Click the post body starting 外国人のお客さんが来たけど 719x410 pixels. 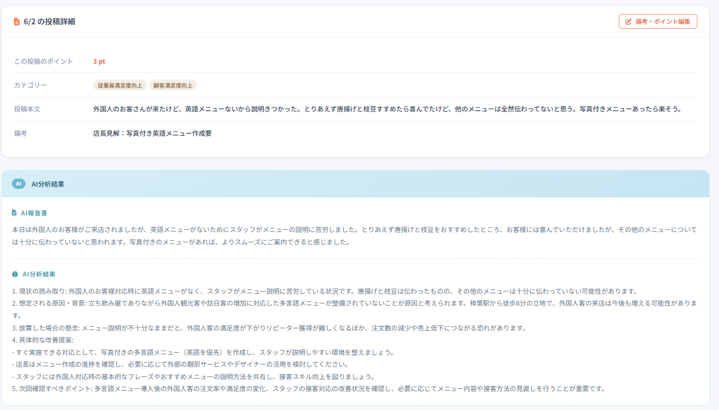(387, 109)
